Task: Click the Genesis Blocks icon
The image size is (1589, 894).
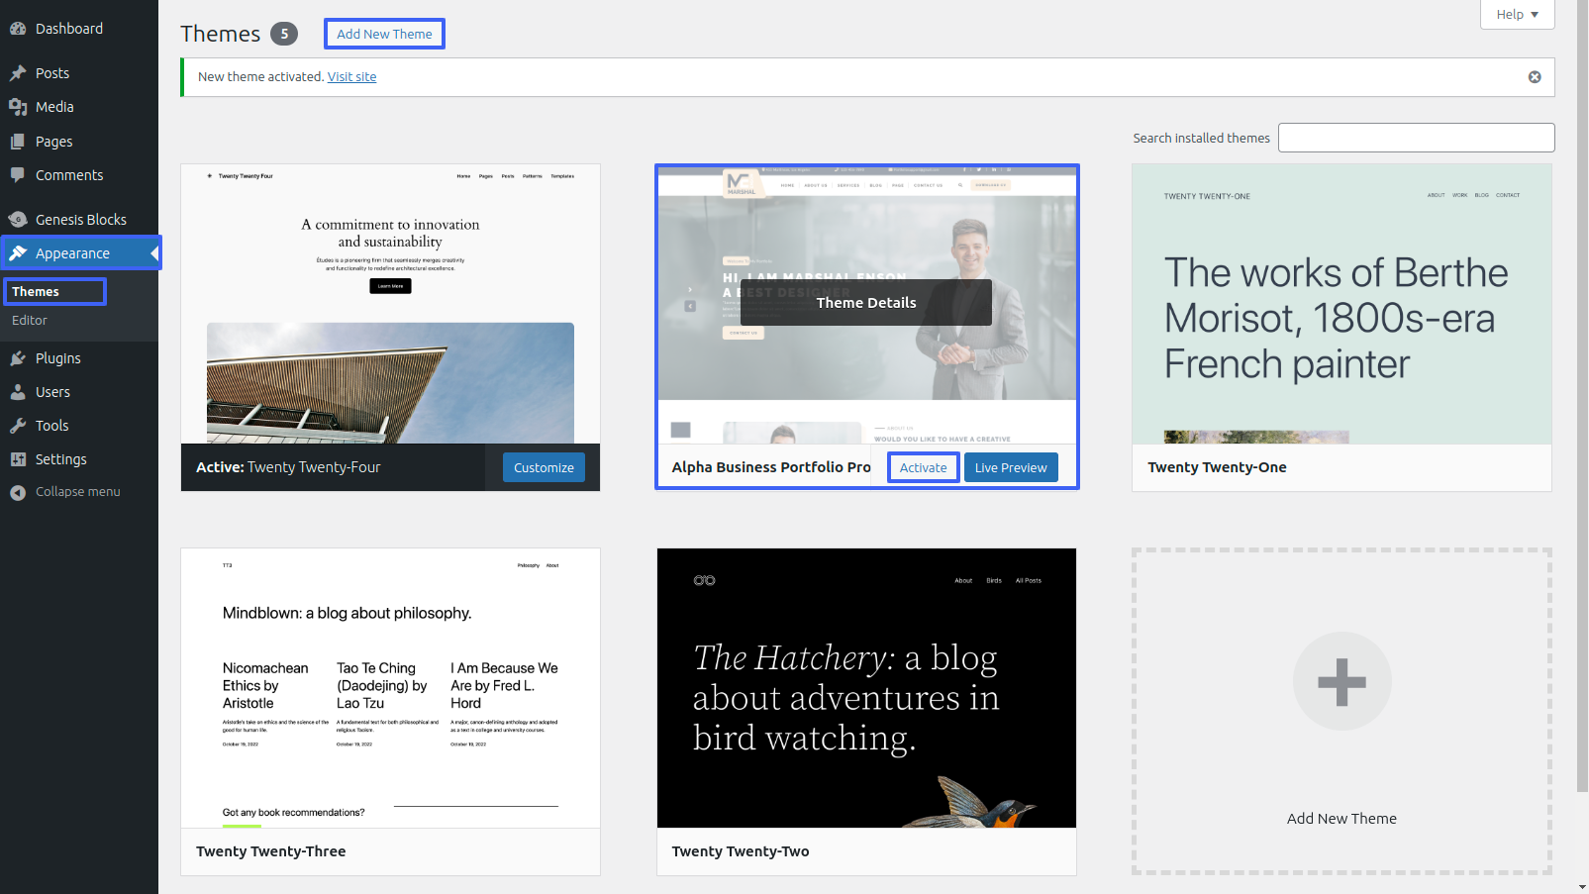Action: point(18,220)
